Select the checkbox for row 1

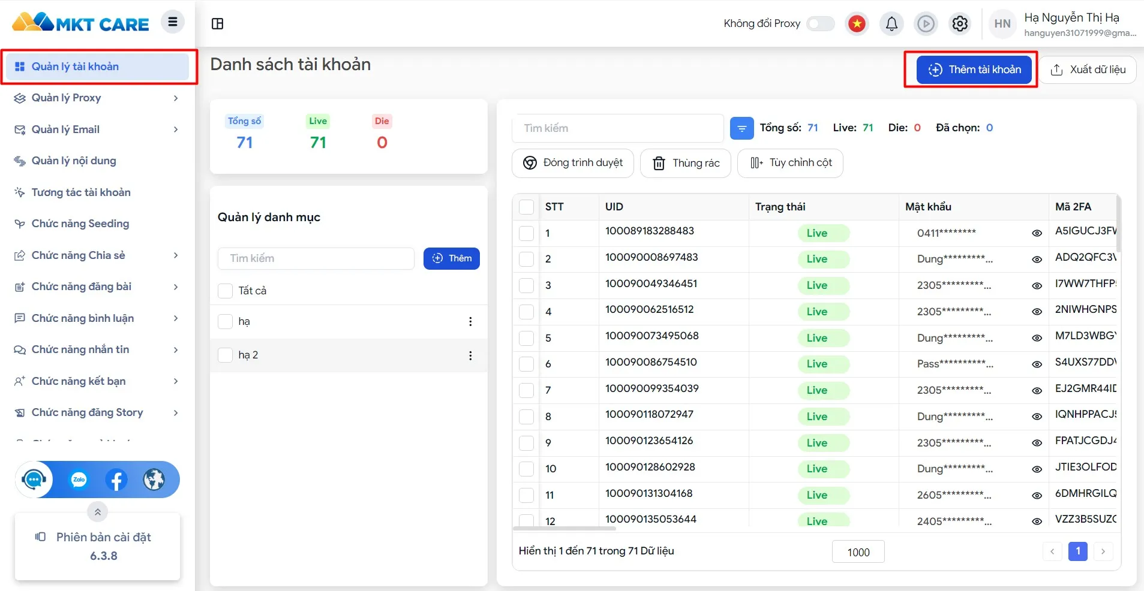[526, 233]
